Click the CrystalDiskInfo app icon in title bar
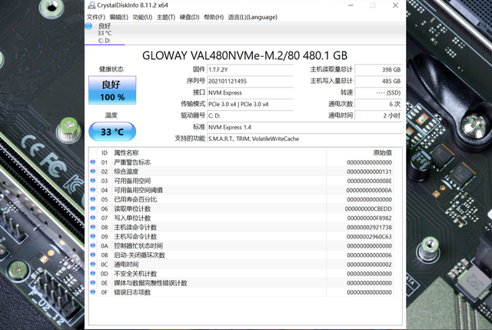The image size is (492, 330). point(91,5)
